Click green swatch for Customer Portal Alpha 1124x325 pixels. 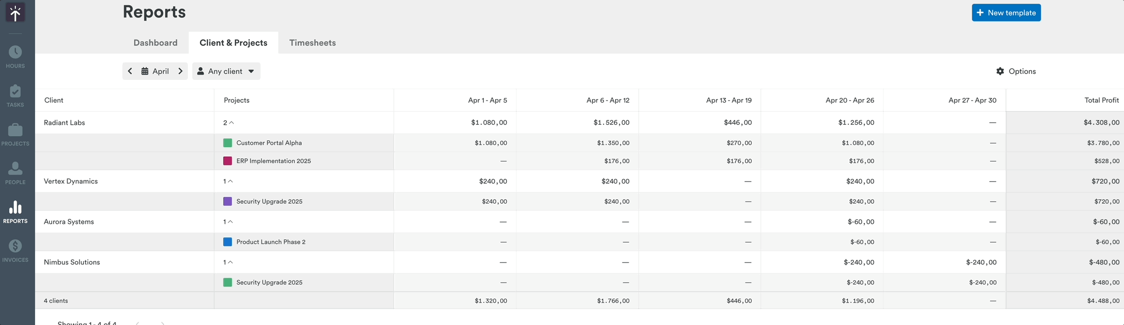click(227, 143)
